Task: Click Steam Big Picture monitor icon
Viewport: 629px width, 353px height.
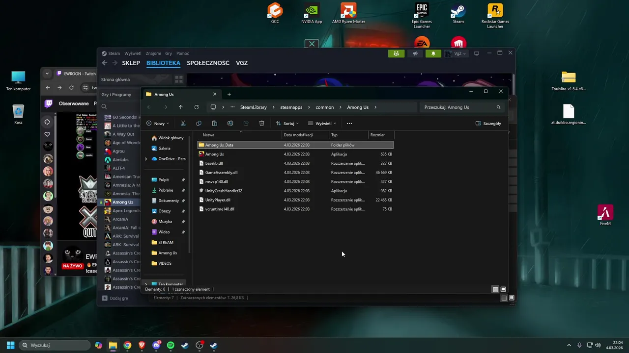Action: click(x=476, y=53)
